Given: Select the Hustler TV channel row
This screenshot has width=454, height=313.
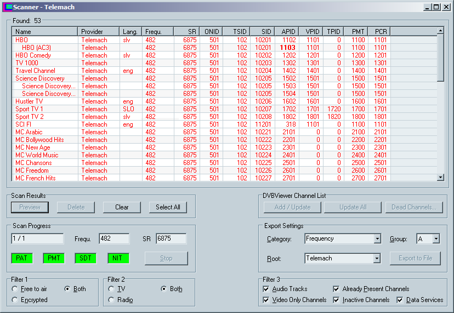Looking at the screenshot, I should click(x=201, y=101).
